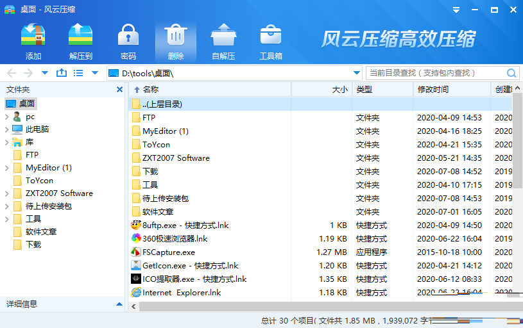This screenshot has height=328, width=523.
Task: Select ZXT2007 Software folder in file list
Action: tap(320, 158)
